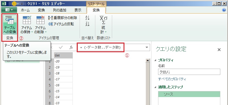Open the quick access toolbar customize arrow
Screen dimensions: 228x105
22,4
